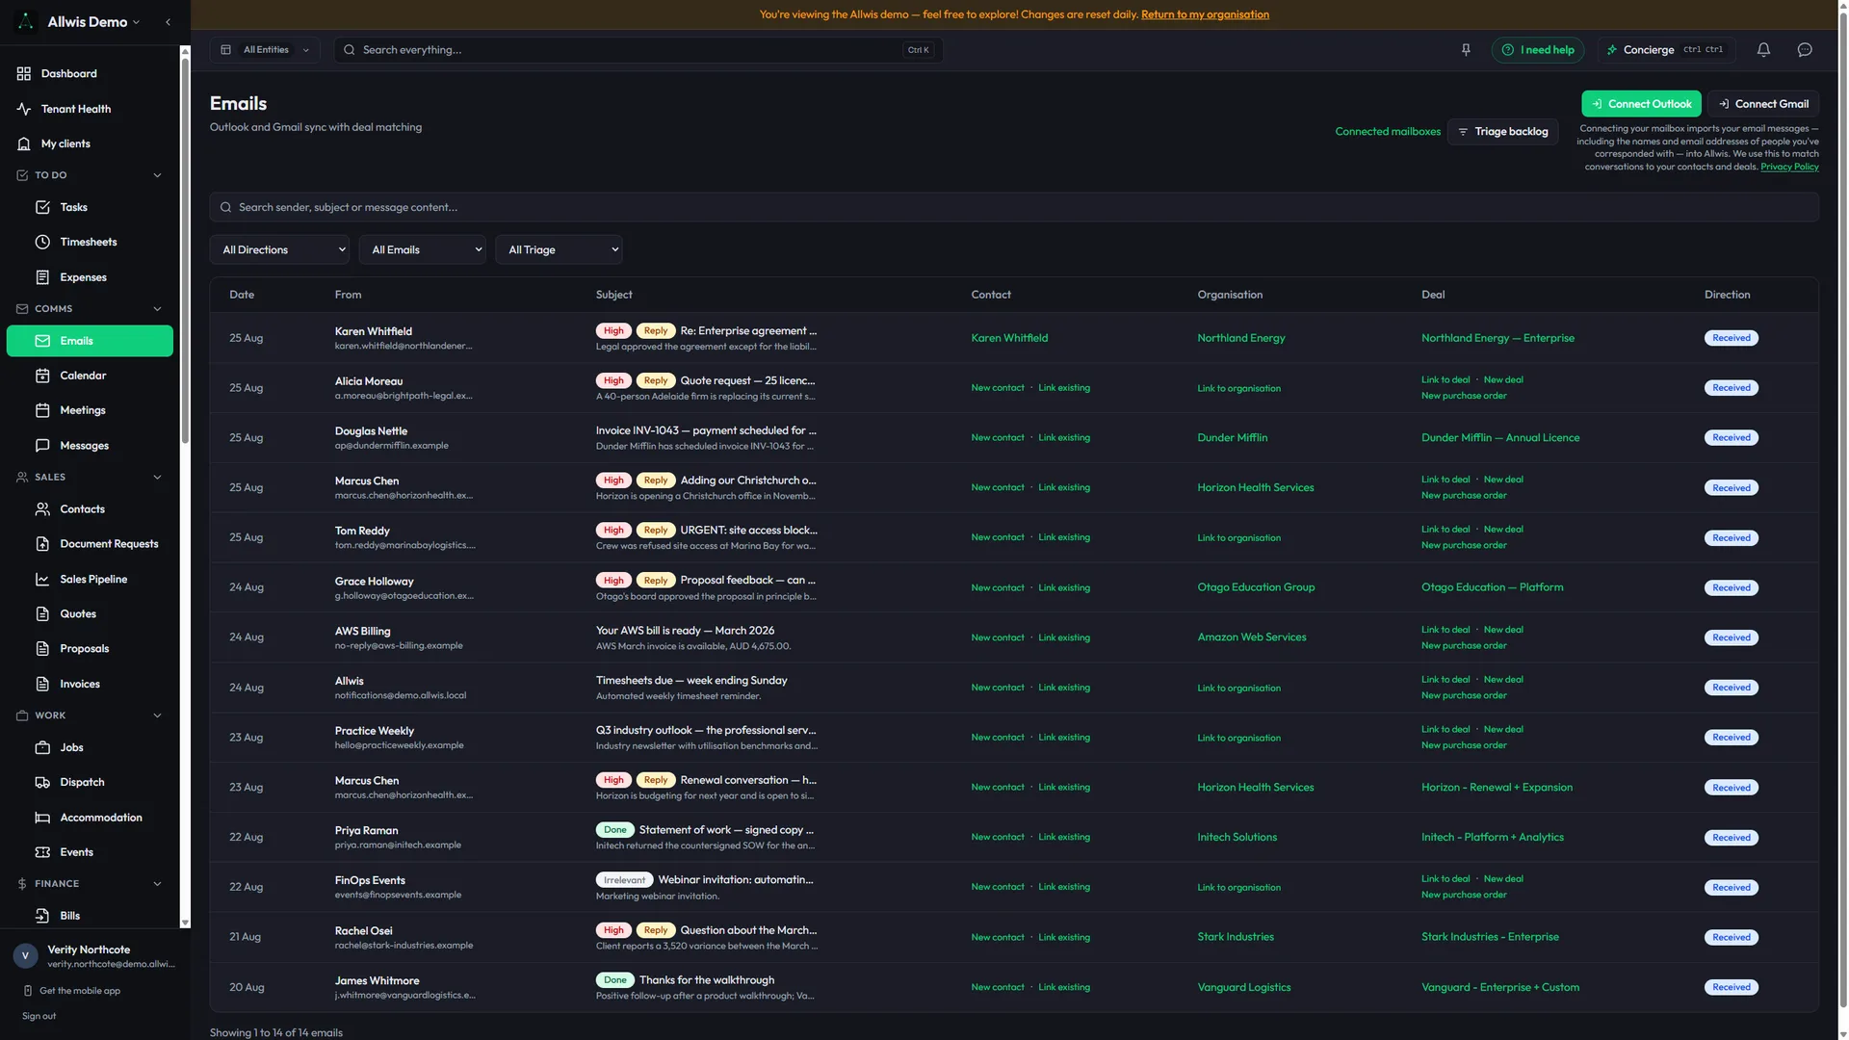1849x1040 pixels.
Task: Open Accommodation in the sidebar
Action: pos(90,818)
